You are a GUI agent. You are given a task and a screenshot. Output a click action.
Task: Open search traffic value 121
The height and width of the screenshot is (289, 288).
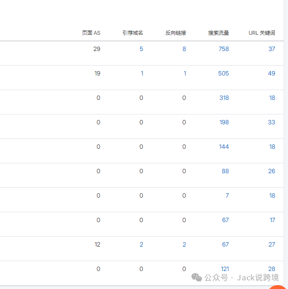click(x=225, y=269)
